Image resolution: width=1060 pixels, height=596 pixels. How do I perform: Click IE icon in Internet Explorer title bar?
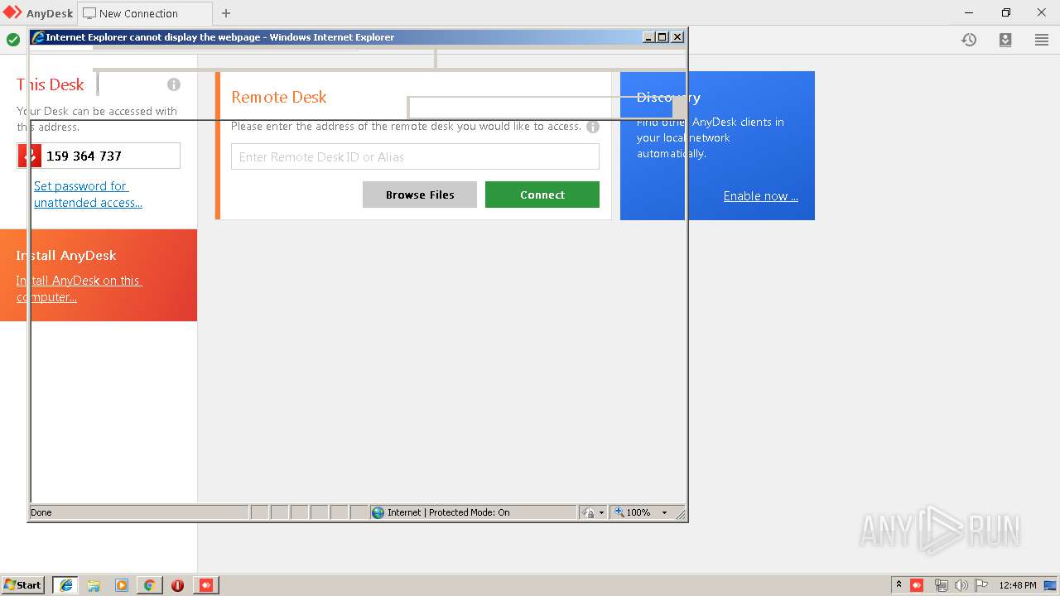click(38, 37)
